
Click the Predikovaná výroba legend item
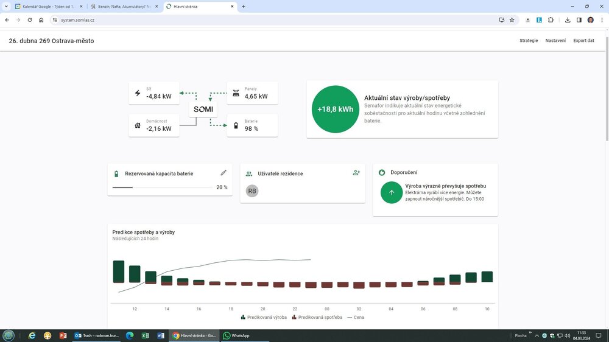click(264, 317)
